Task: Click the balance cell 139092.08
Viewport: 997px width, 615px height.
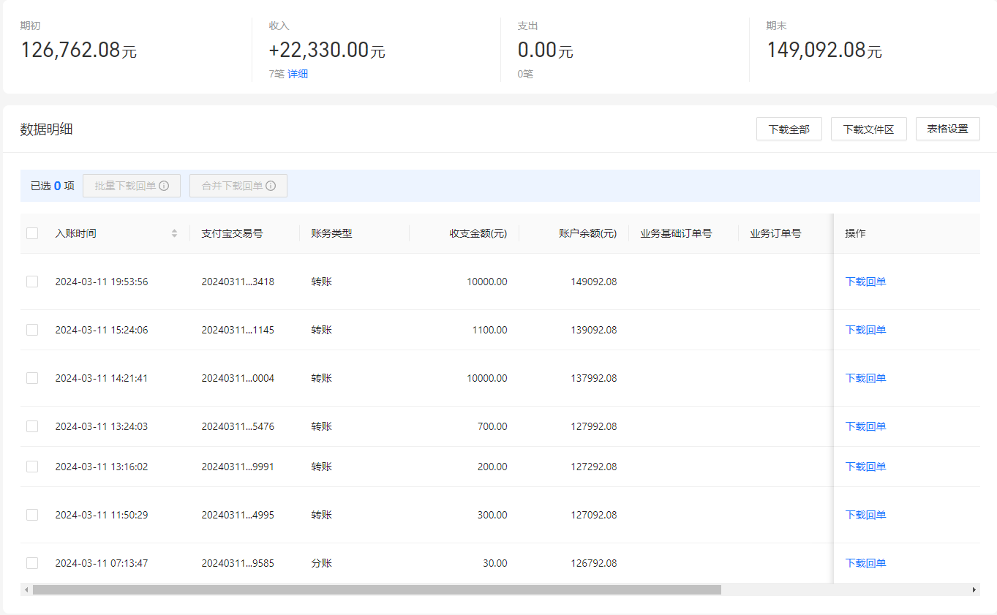Action: 594,330
